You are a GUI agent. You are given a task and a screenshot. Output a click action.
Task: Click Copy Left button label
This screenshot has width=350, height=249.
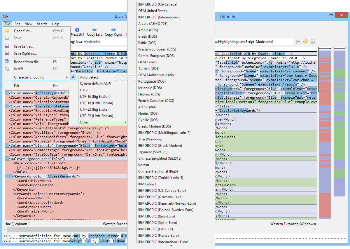[94, 34]
